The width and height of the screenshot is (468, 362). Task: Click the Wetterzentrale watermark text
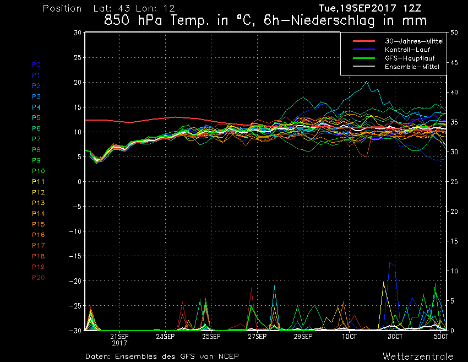[x=417, y=356]
